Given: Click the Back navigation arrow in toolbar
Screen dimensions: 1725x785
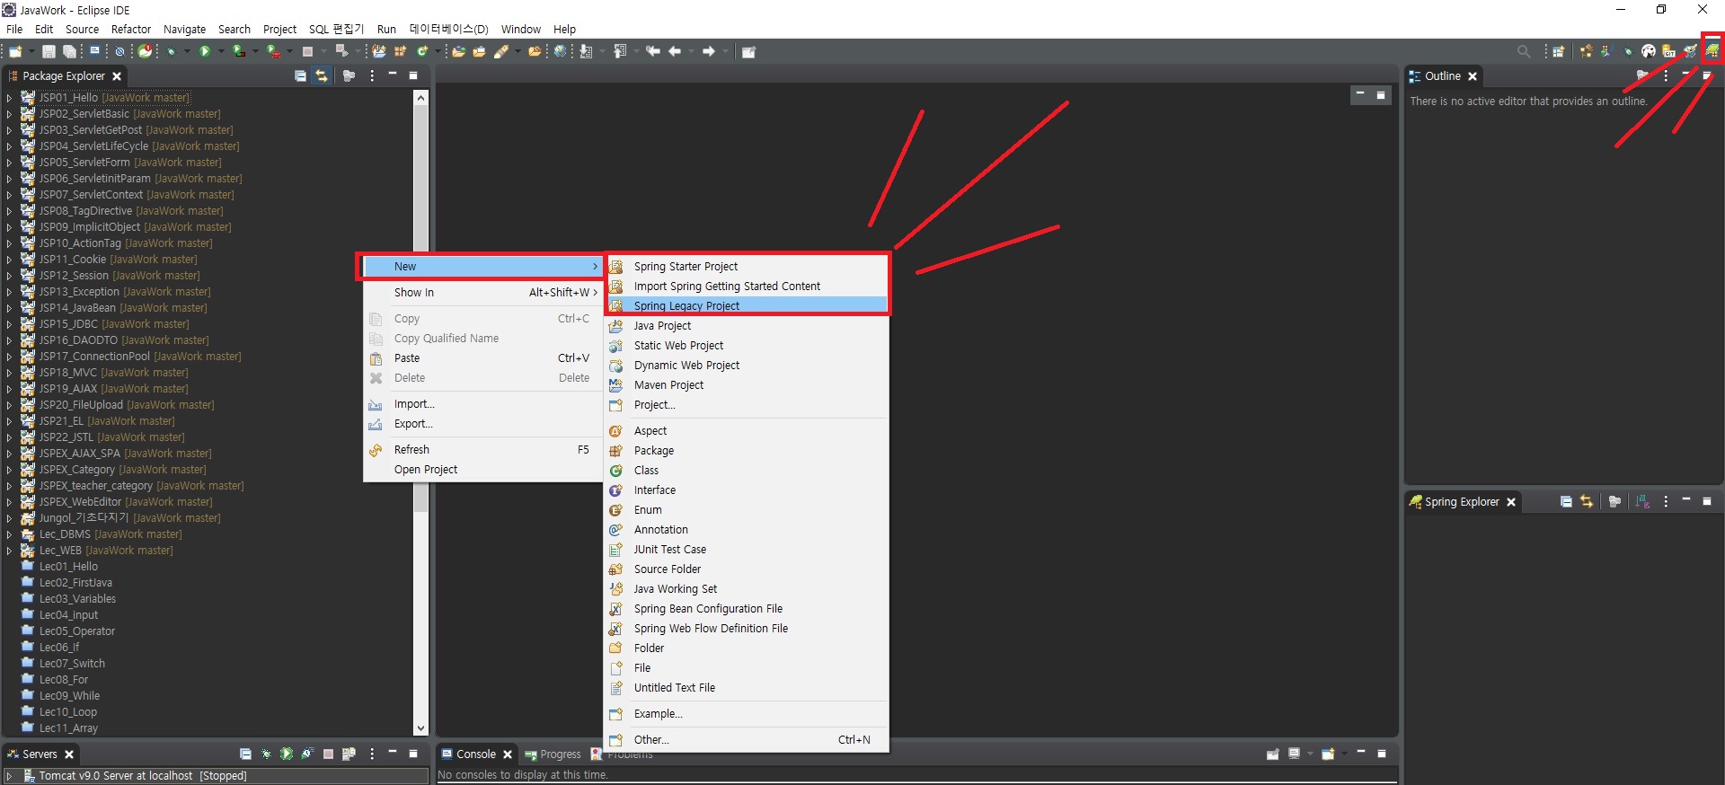Looking at the screenshot, I should pyautogui.click(x=675, y=51).
